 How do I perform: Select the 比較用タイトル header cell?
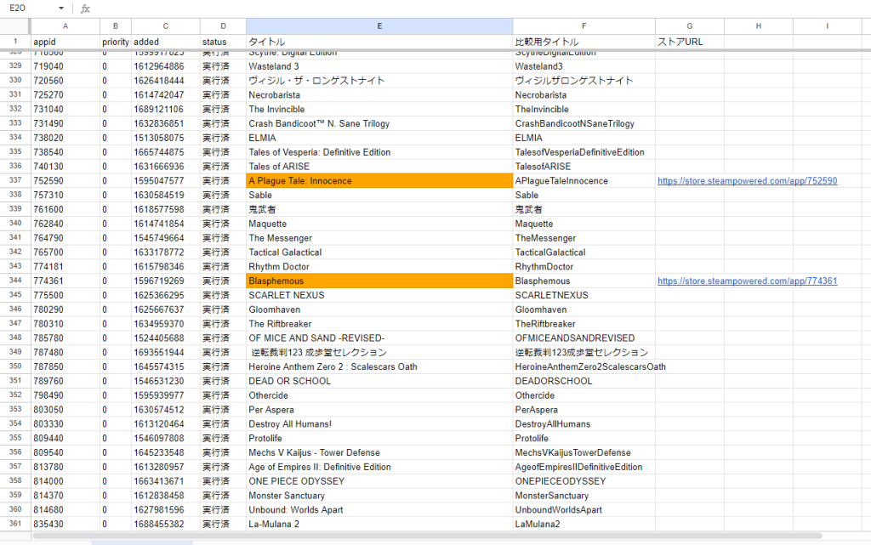584,42
